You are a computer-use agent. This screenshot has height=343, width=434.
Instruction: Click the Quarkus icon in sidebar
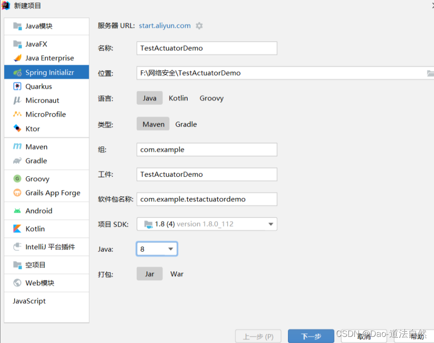[17, 86]
